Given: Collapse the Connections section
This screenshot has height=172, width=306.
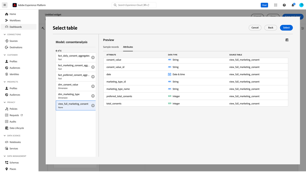Looking at the screenshot, I should tap(5, 35).
